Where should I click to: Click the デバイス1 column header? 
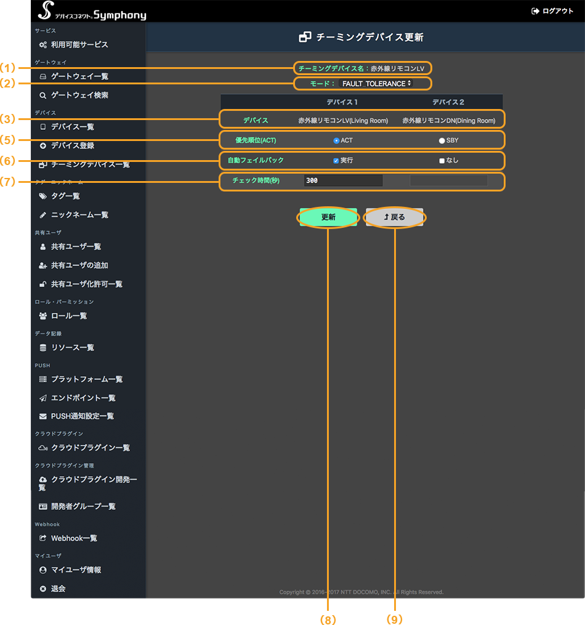[x=342, y=102]
